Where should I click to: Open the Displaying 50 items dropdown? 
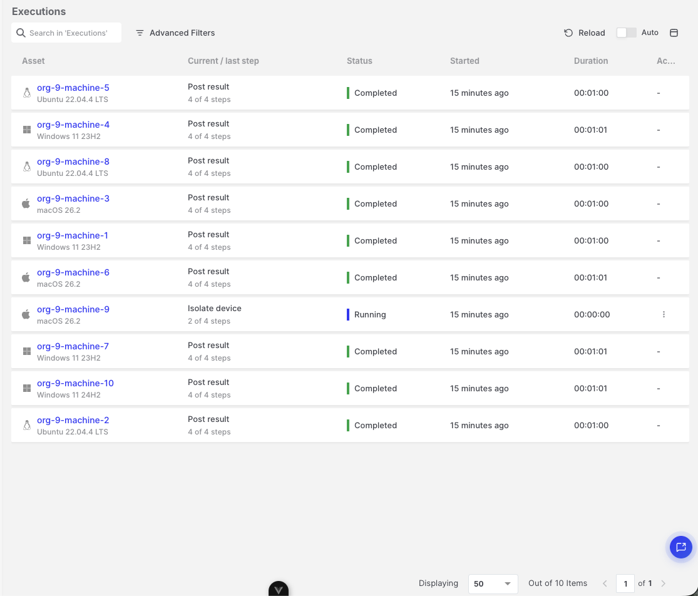pyautogui.click(x=493, y=583)
